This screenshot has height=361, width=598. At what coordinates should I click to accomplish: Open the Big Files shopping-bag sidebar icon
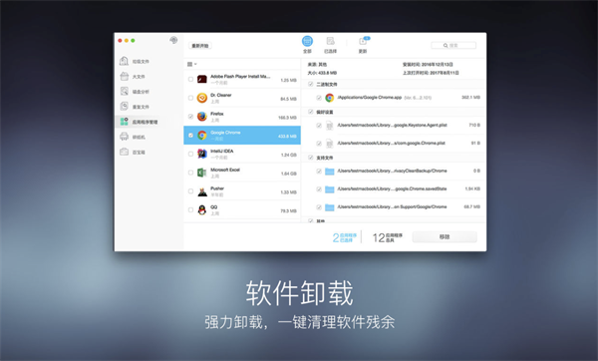[124, 77]
